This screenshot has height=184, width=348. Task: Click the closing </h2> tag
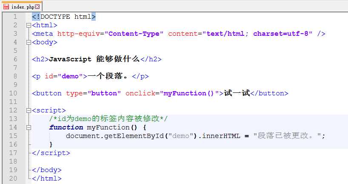(x=151, y=59)
